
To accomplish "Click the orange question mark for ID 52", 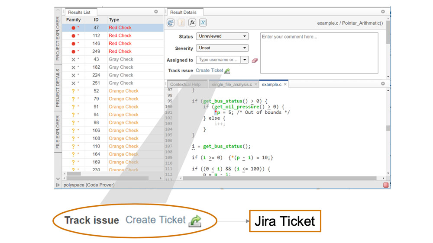I will (73, 91).
